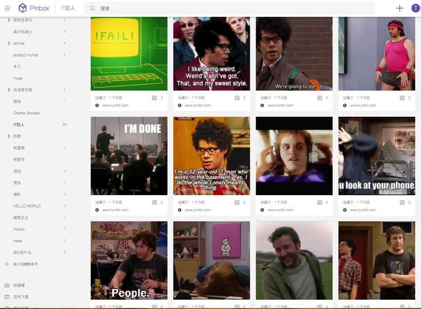Add a new bookmark with the plus icon

click(399, 8)
